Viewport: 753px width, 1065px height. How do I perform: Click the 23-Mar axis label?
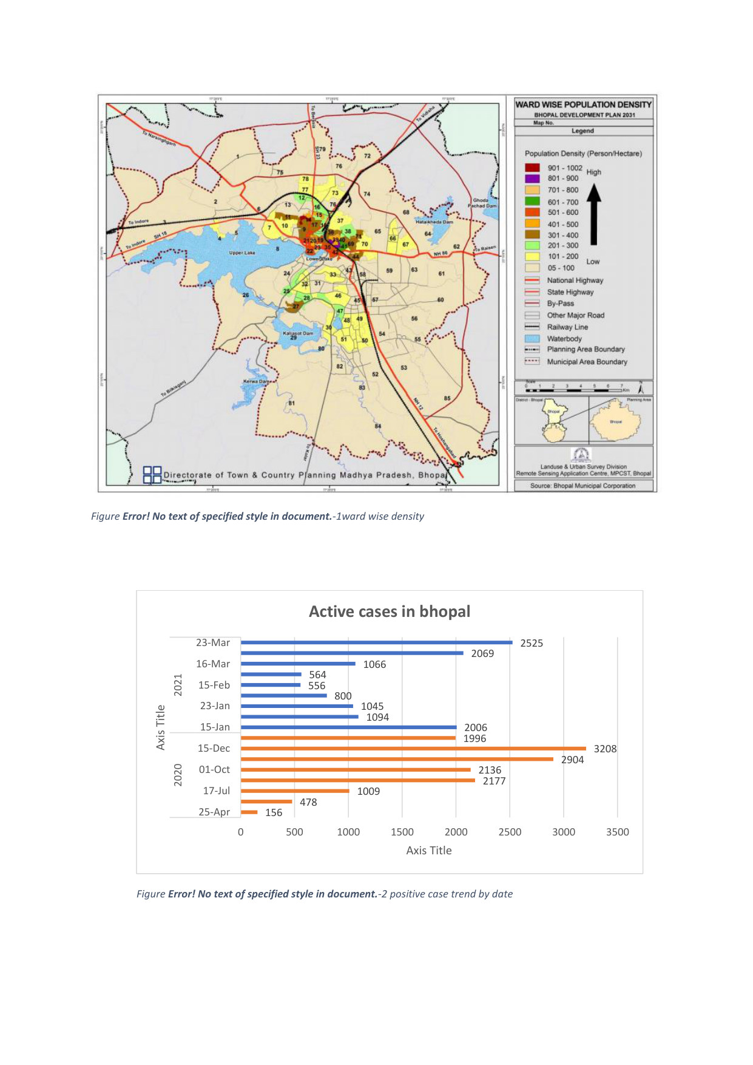click(x=213, y=642)
